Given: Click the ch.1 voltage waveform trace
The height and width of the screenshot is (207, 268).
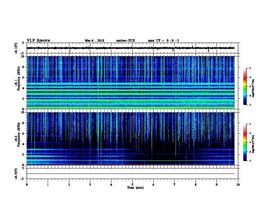Looking at the screenshot, I should 131,48.
